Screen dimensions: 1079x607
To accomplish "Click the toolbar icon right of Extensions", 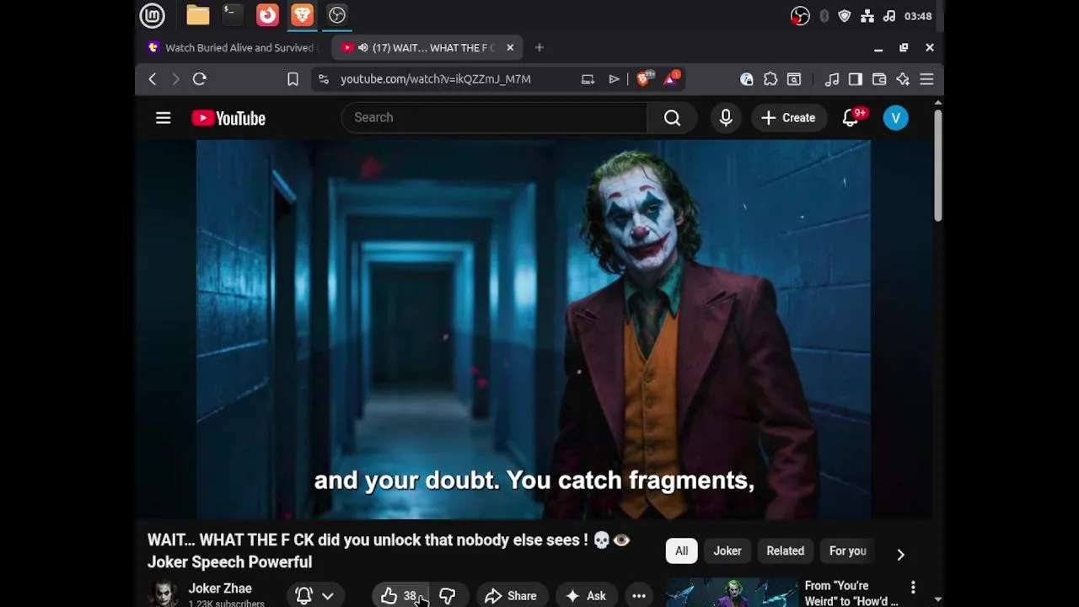I will pyautogui.click(x=794, y=79).
